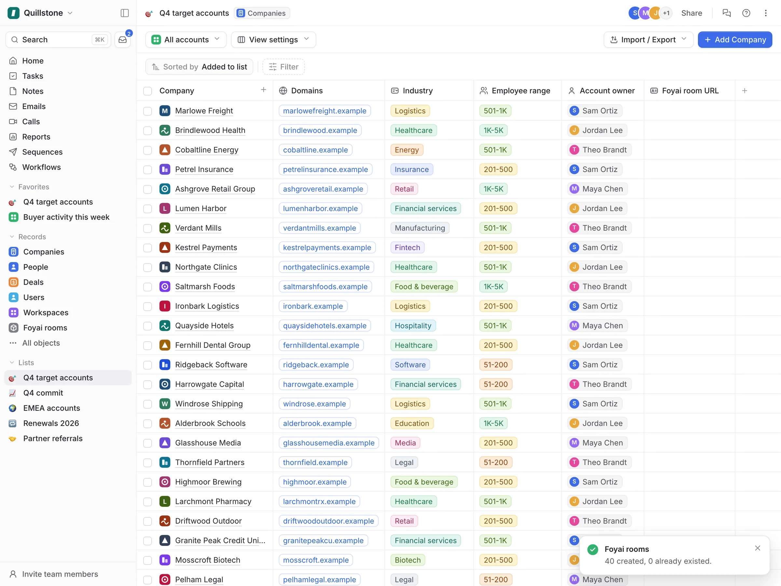Open the Import / Export dropdown
This screenshot has height=586, width=781.
tap(648, 40)
